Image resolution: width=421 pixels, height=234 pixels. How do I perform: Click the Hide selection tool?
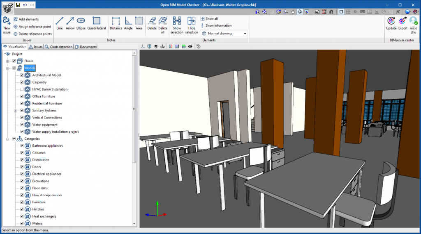[192, 25]
